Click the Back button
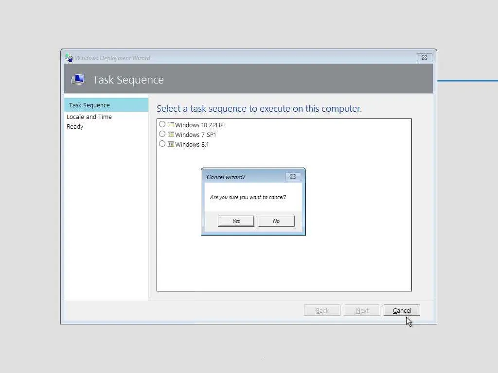Image resolution: width=498 pixels, height=373 pixels. tap(322, 310)
